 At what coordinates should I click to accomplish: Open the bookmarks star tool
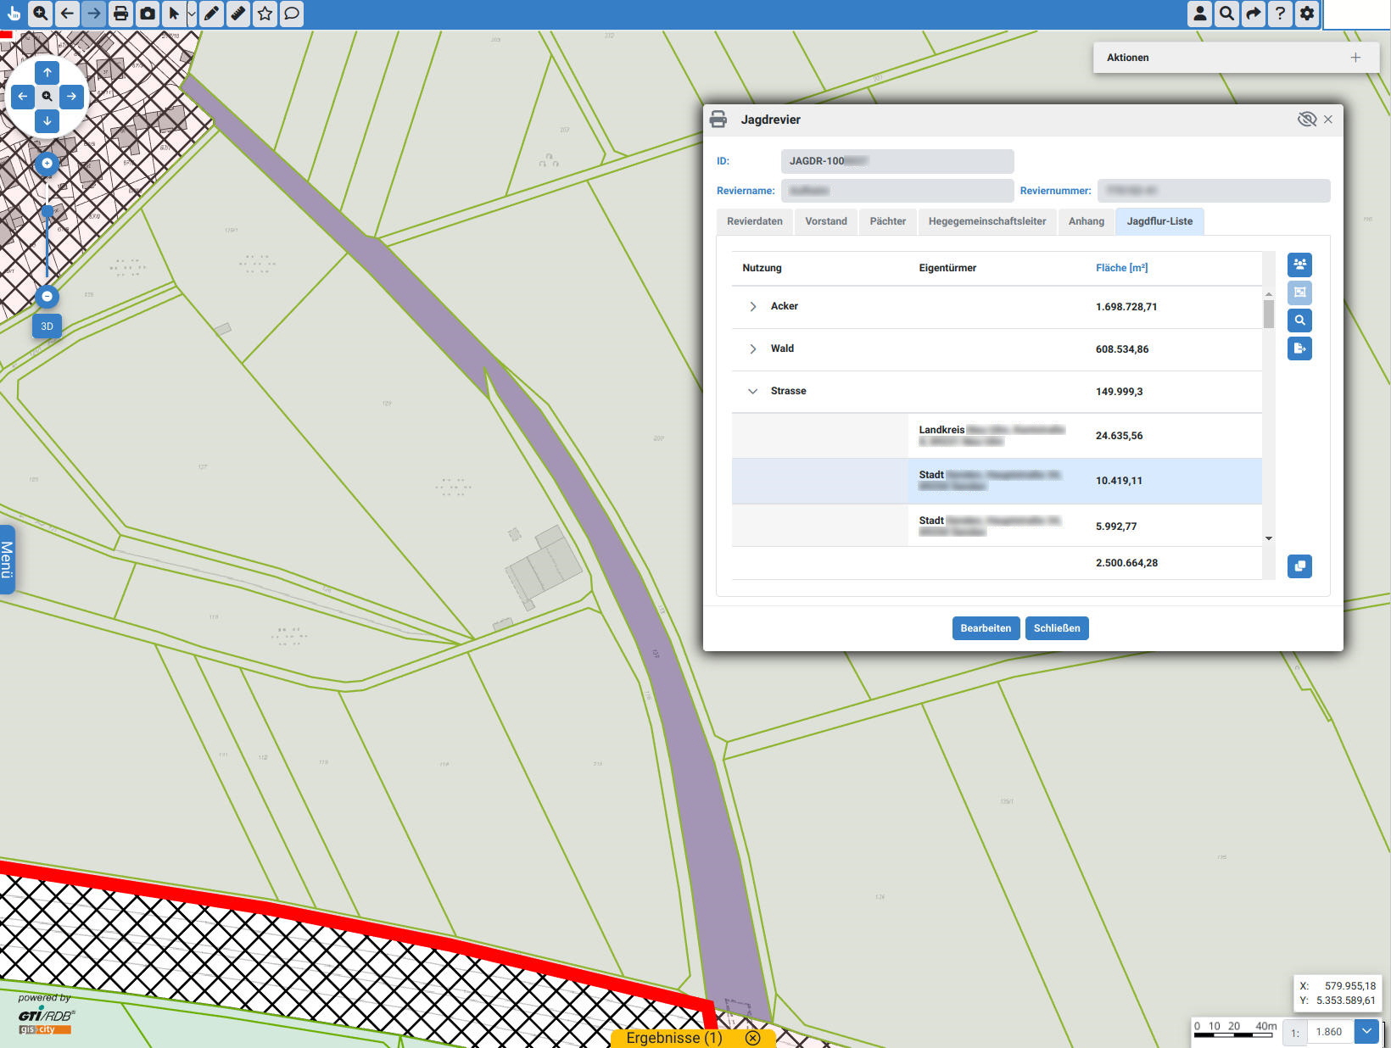pos(265,14)
